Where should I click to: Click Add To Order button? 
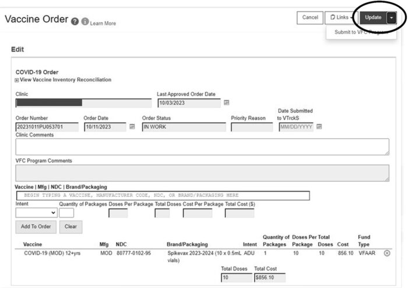[x=36, y=227]
